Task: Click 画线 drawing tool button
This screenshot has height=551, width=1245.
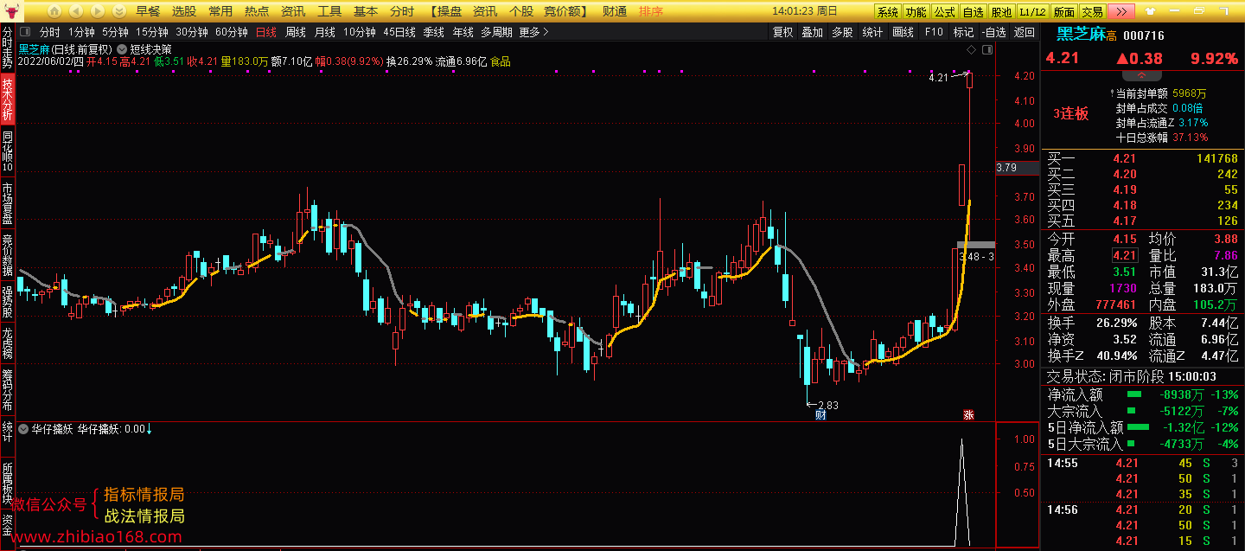Action: tap(903, 32)
